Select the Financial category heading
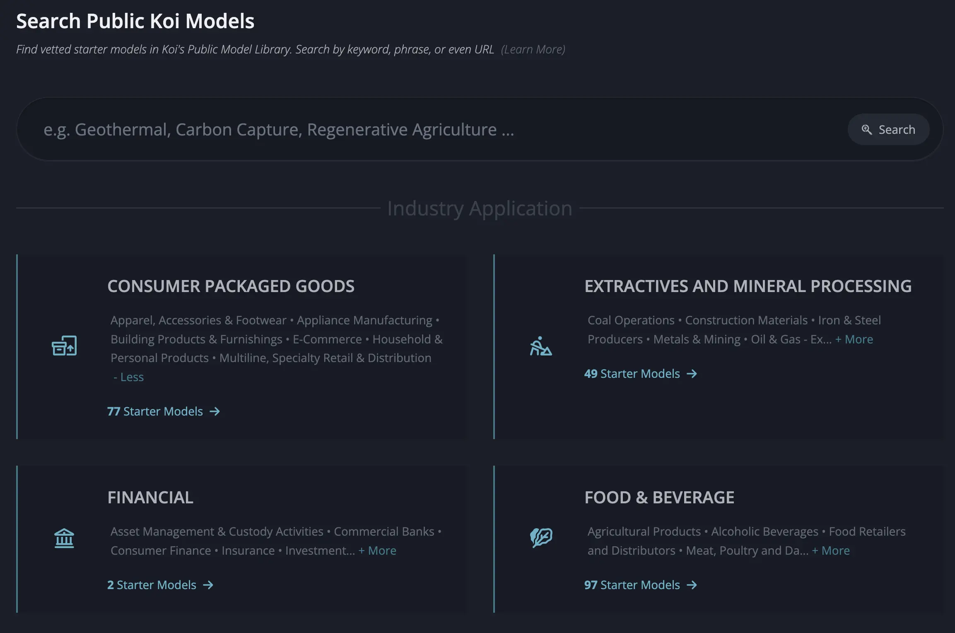The width and height of the screenshot is (955, 633). (150, 498)
